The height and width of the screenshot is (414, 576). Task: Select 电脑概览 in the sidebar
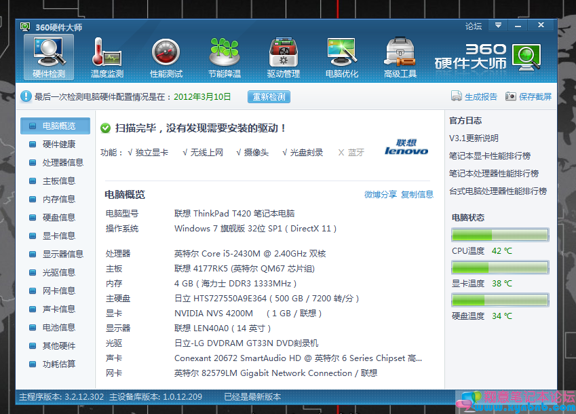[x=55, y=126]
